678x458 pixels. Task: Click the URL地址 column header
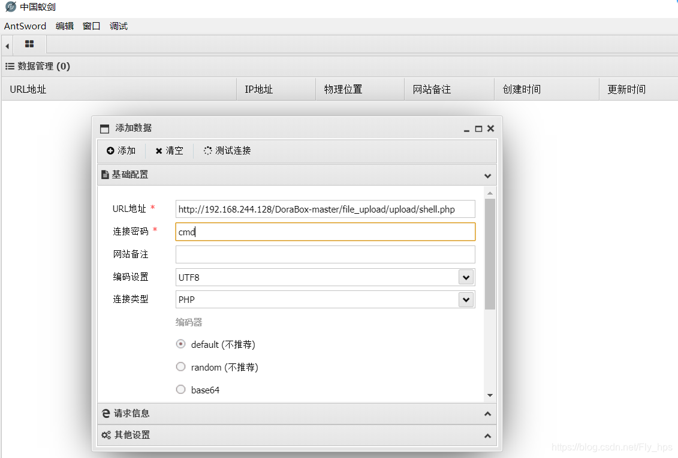(x=119, y=89)
